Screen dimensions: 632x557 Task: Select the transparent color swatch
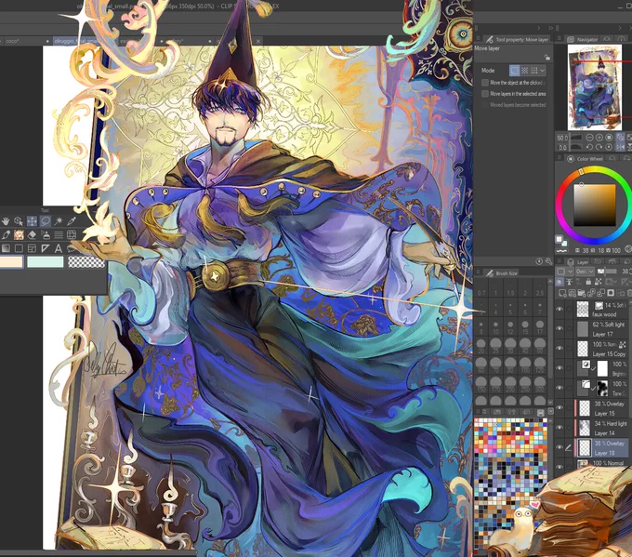click(86, 262)
